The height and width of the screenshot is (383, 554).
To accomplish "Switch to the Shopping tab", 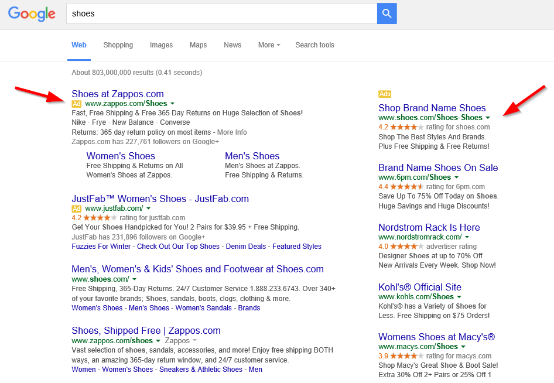I will click(x=118, y=45).
